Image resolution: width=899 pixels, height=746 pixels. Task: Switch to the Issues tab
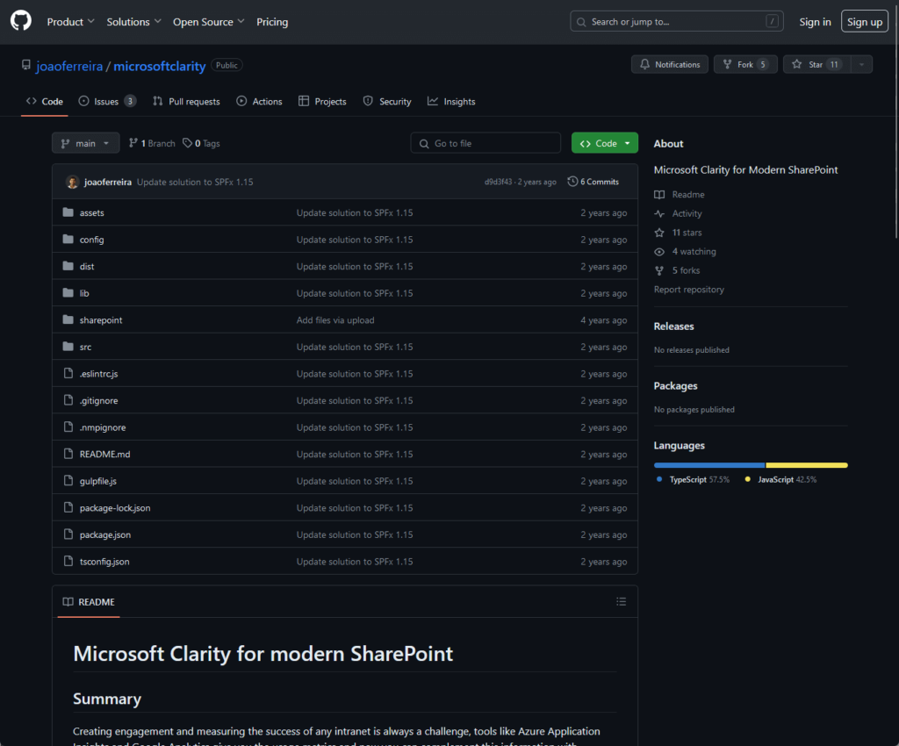point(107,102)
